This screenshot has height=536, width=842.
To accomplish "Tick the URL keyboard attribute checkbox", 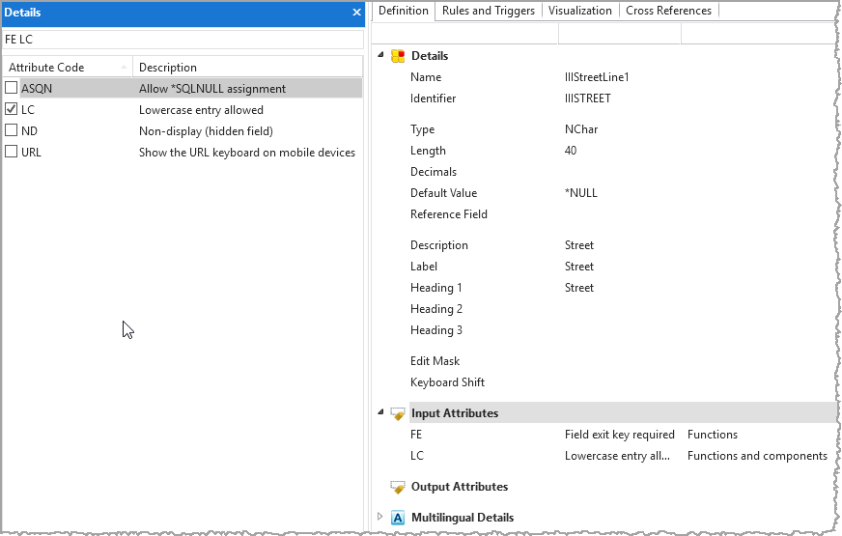I will tap(12, 152).
